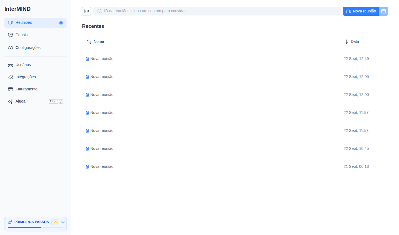This screenshot has height=235, width=399.
Task: Click the rocket icon in Primeiros Passos
Action: click(10, 222)
